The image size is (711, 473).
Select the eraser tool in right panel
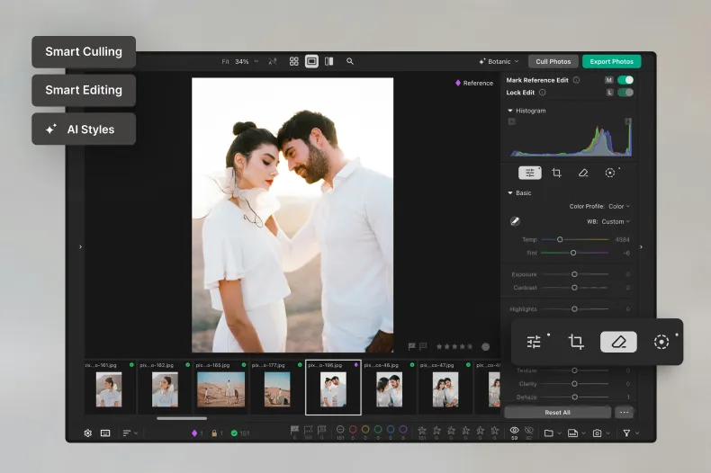[583, 173]
